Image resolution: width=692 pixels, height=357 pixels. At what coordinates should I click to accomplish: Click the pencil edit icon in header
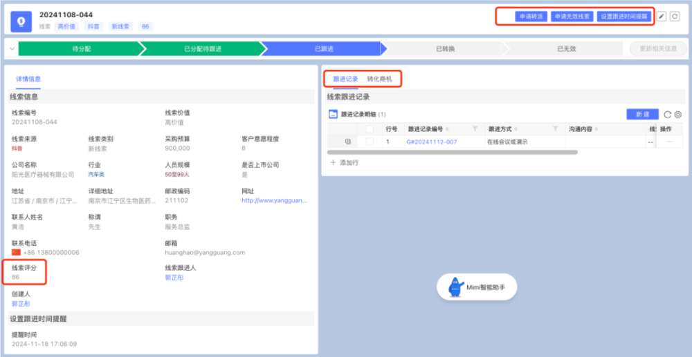[661, 17]
